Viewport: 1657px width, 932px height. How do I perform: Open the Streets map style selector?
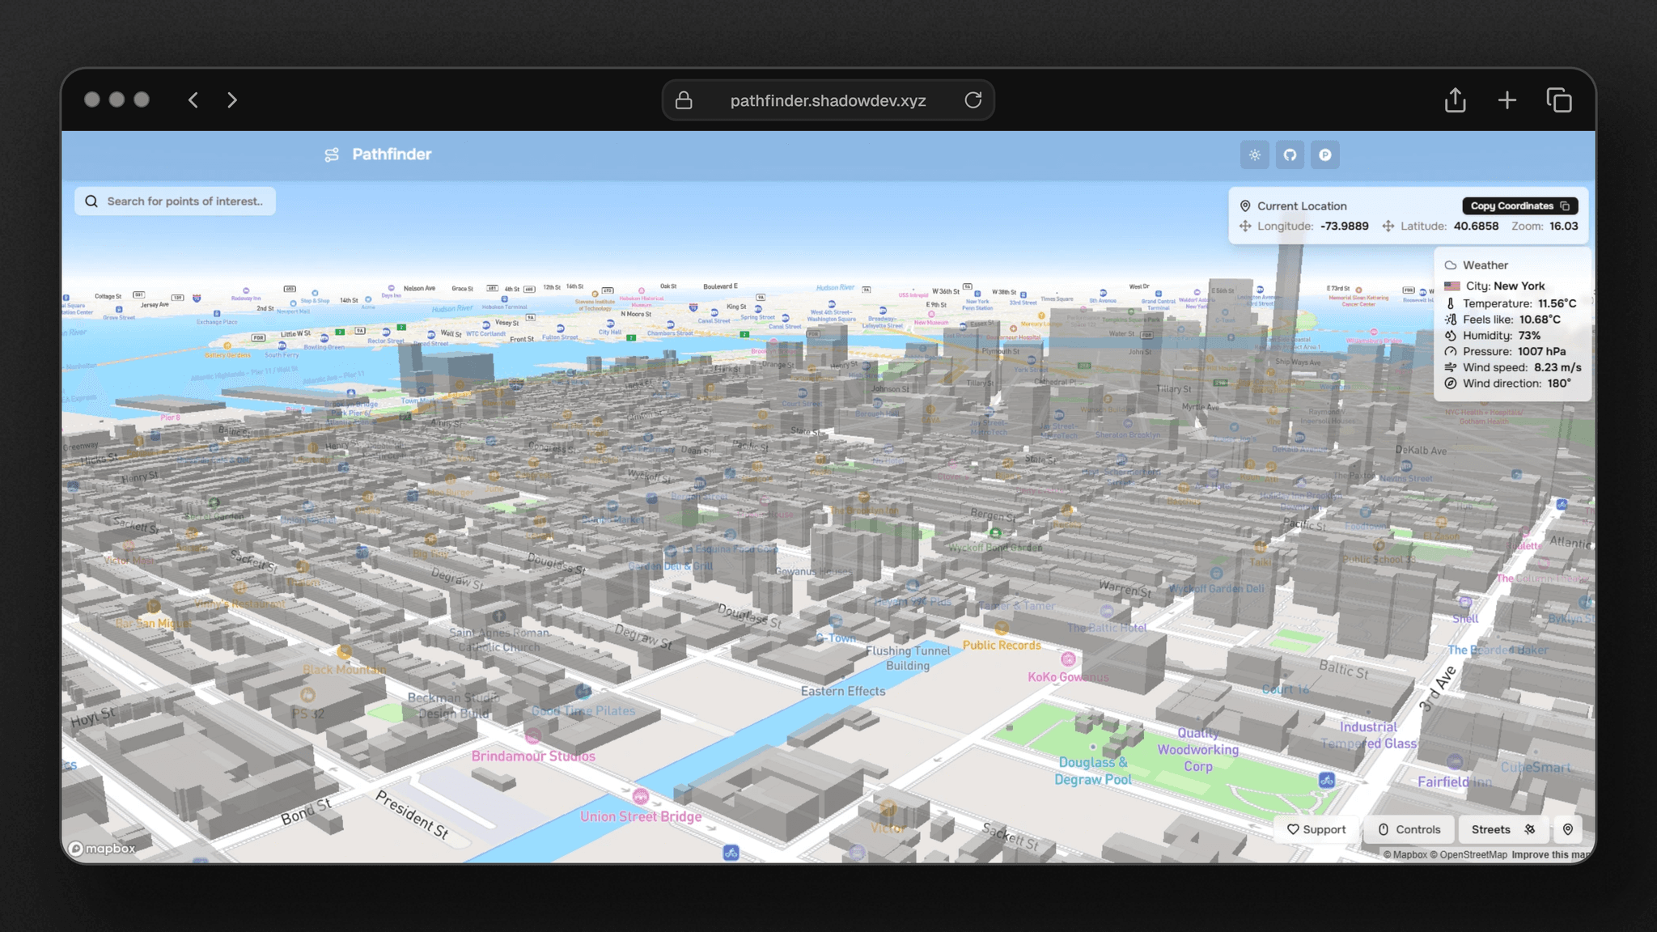tap(1502, 829)
